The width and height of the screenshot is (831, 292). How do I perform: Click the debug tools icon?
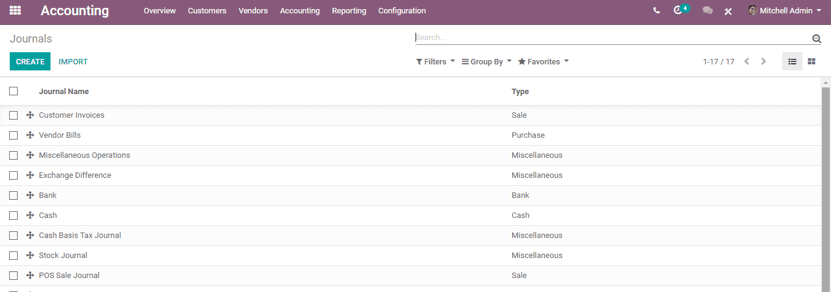click(x=728, y=11)
